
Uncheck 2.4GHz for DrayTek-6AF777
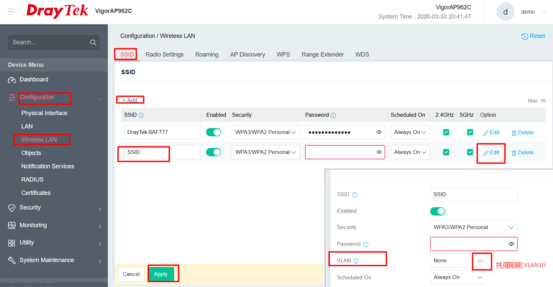click(x=446, y=132)
